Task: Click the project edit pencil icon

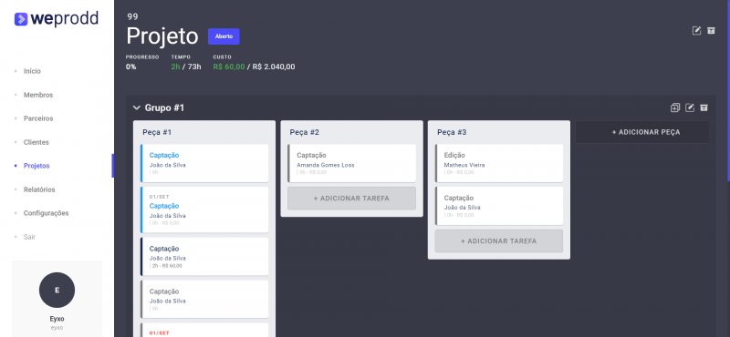Action: point(696,31)
